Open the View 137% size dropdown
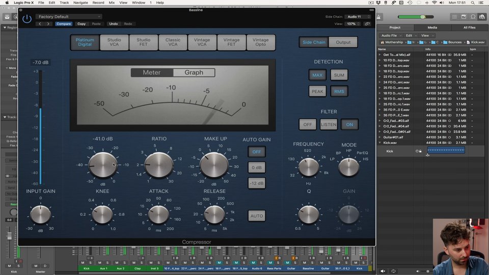This screenshot has width=489, height=275. tap(352, 24)
